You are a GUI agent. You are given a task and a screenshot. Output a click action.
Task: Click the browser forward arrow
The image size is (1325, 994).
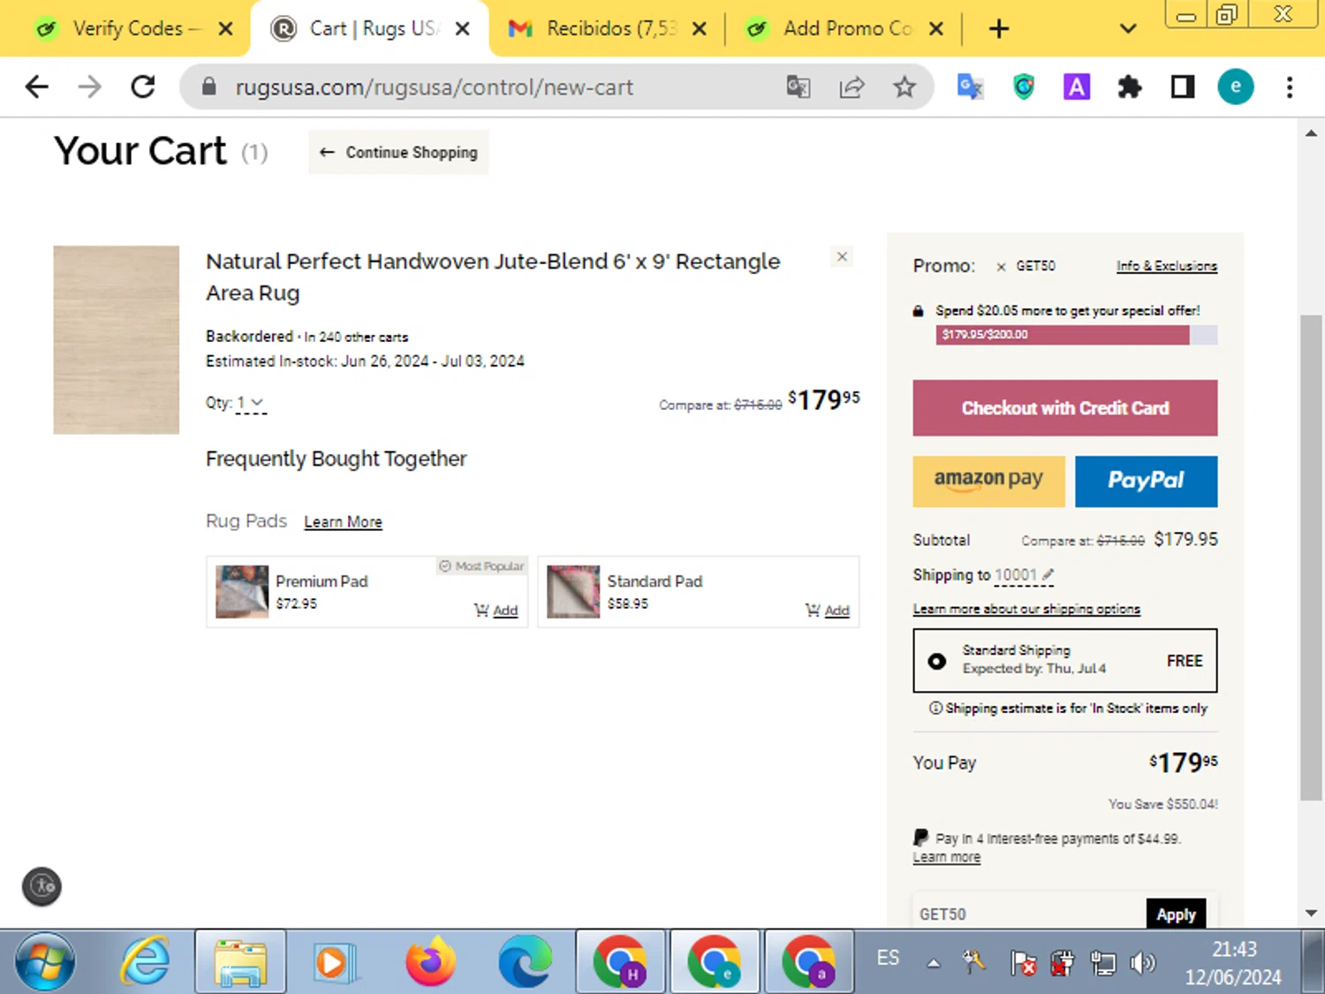(89, 87)
